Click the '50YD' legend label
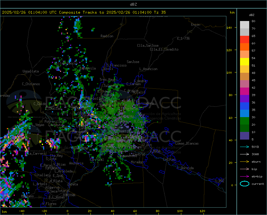This screenshot has width=267, height=215. (255, 147)
